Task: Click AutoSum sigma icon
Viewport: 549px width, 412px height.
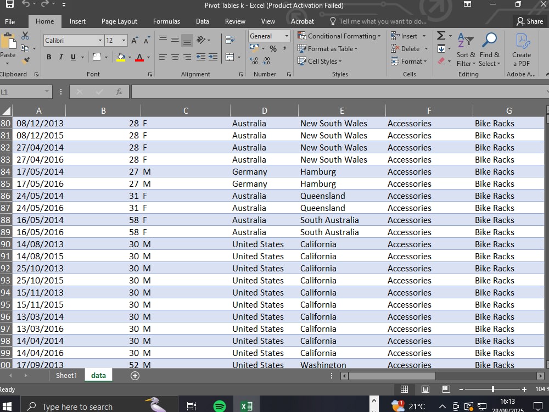Action: [x=441, y=35]
